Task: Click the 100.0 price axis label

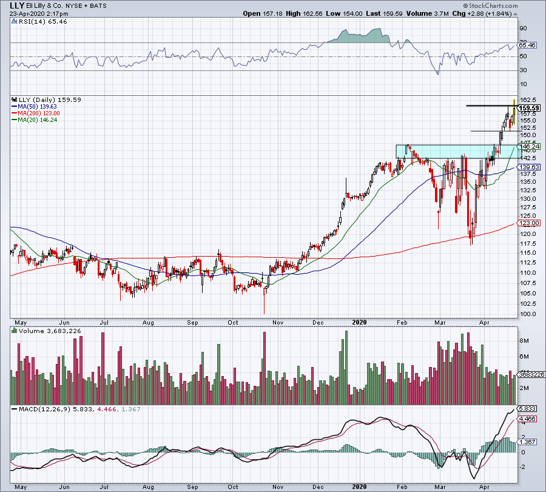Action: 528,314
